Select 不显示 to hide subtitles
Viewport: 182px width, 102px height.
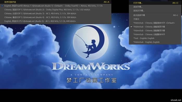tap(155, 19)
